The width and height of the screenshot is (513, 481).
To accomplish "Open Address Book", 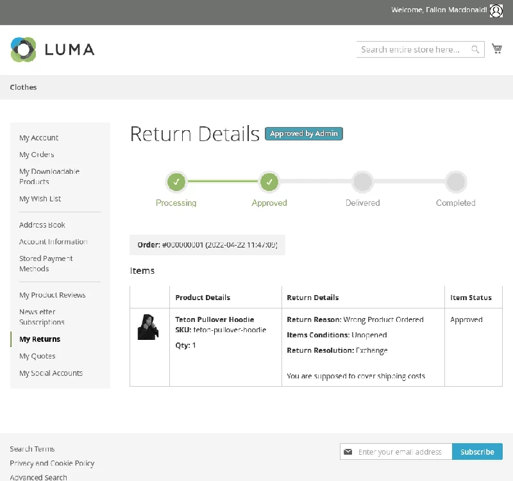I will pyautogui.click(x=42, y=225).
